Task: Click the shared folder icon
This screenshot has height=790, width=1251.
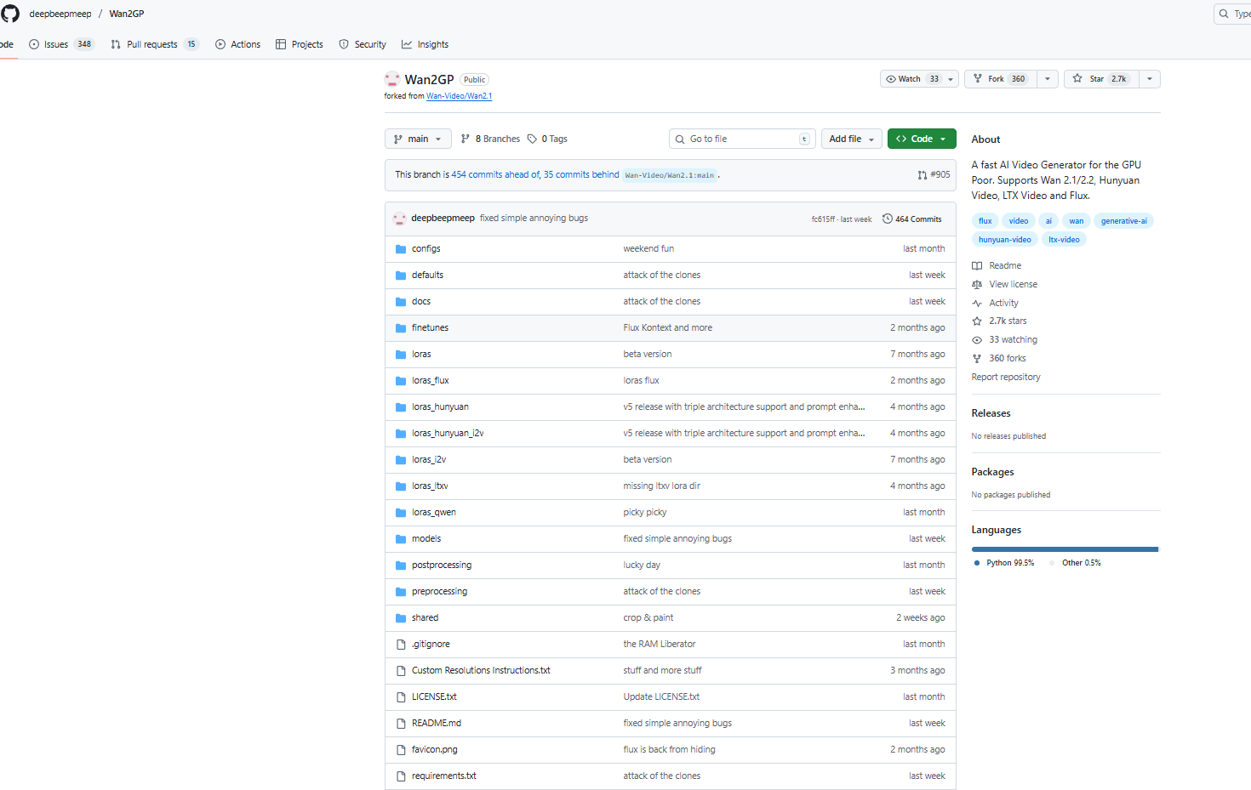Action: tap(401, 618)
